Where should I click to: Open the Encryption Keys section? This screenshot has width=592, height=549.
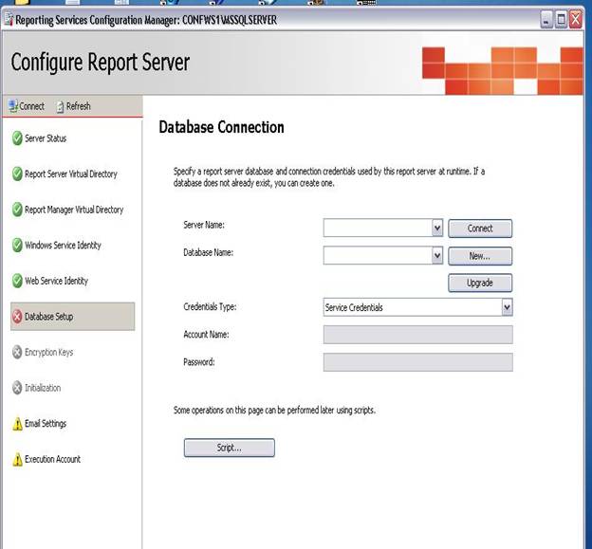tap(48, 353)
